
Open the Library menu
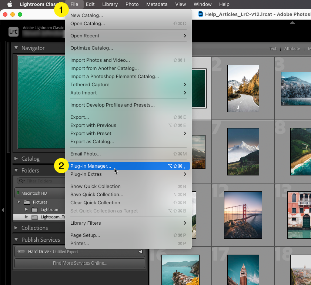(x=110, y=4)
